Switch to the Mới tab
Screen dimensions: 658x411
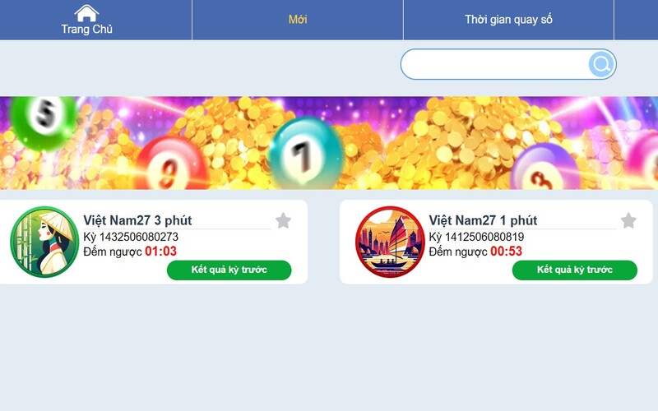298,19
